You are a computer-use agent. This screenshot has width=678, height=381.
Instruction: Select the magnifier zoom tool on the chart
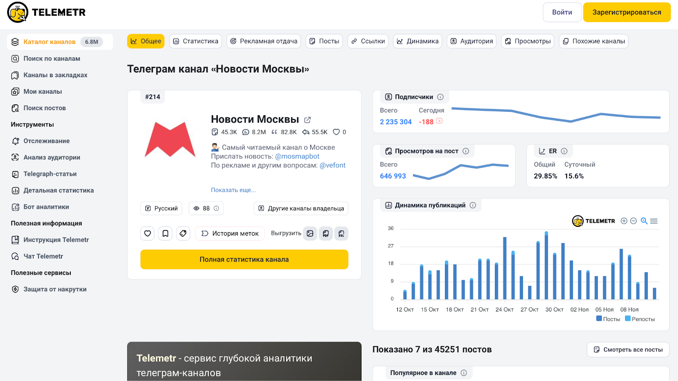(x=644, y=221)
